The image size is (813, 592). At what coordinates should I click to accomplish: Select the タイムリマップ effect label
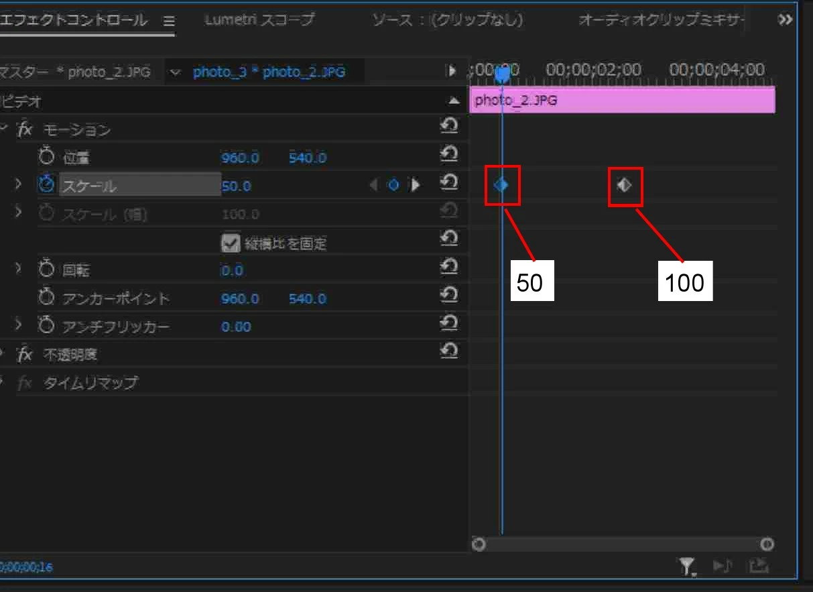pos(90,383)
